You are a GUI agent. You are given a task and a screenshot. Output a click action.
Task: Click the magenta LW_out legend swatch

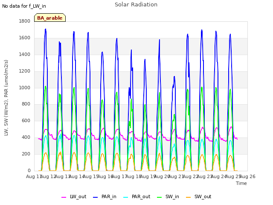(64, 197)
